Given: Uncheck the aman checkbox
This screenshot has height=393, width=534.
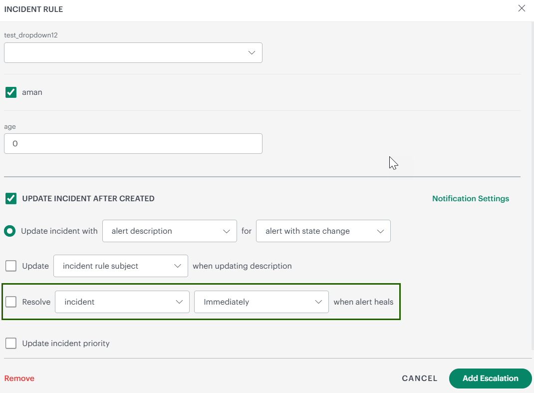Looking at the screenshot, I should click(11, 92).
